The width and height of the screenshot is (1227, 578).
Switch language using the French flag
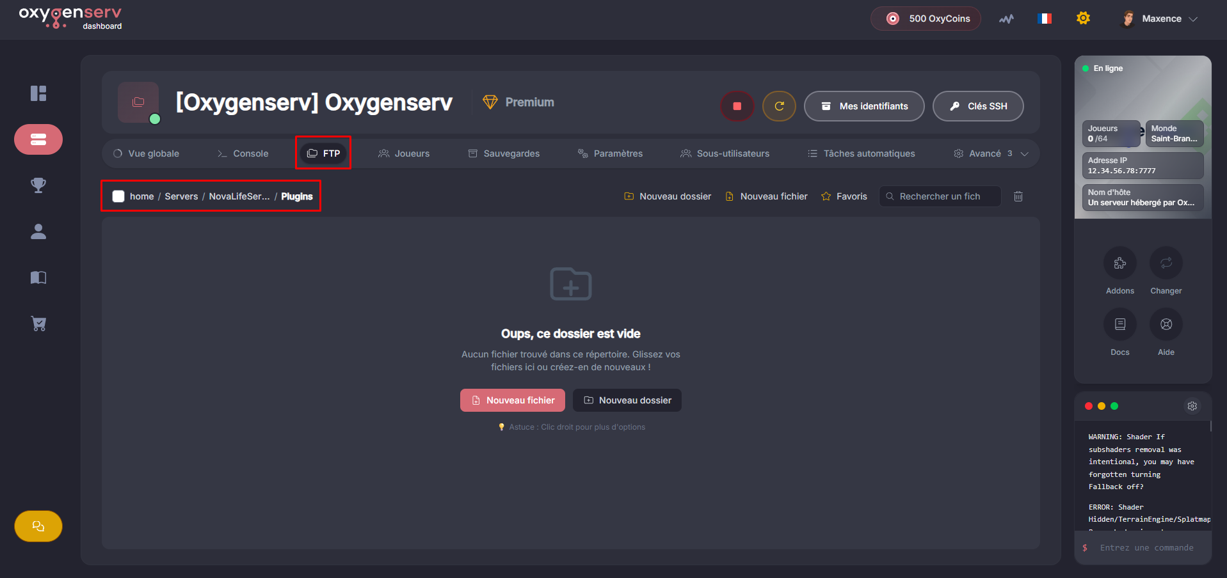point(1045,19)
